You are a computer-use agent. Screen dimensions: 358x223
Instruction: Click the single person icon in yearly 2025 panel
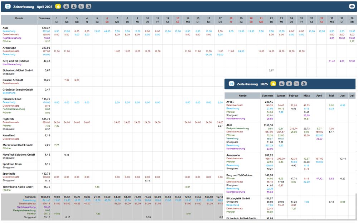point(289,84)
